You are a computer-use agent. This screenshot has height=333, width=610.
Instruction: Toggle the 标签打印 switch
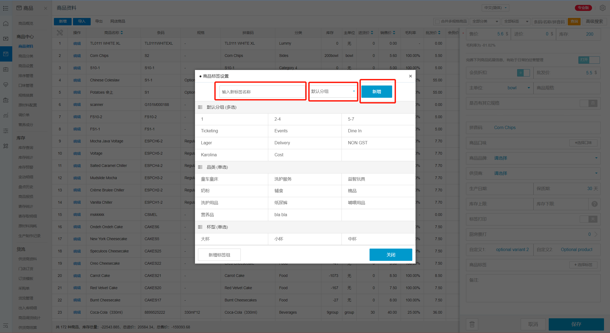[588, 219]
